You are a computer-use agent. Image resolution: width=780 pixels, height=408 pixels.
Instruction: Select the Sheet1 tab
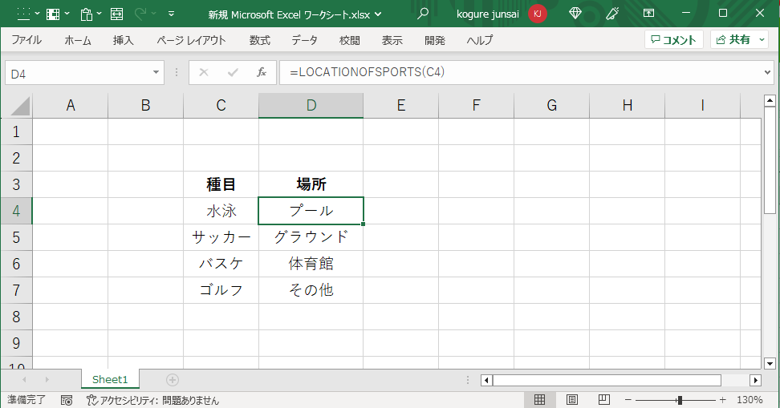click(x=110, y=380)
